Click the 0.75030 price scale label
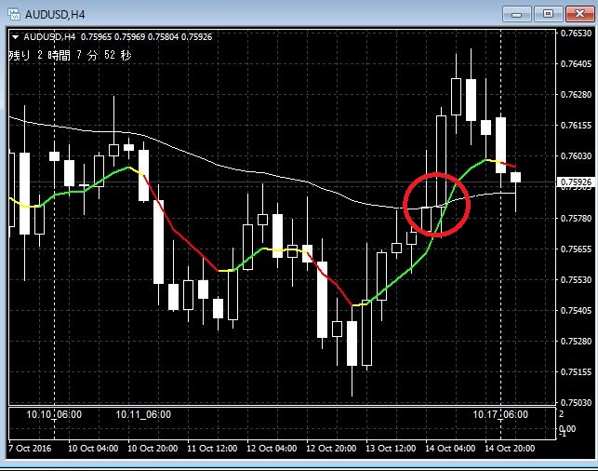Image resolution: width=598 pixels, height=471 pixels. click(576, 402)
